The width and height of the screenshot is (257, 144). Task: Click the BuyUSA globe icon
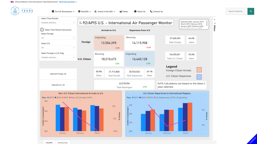(x=79, y=11)
